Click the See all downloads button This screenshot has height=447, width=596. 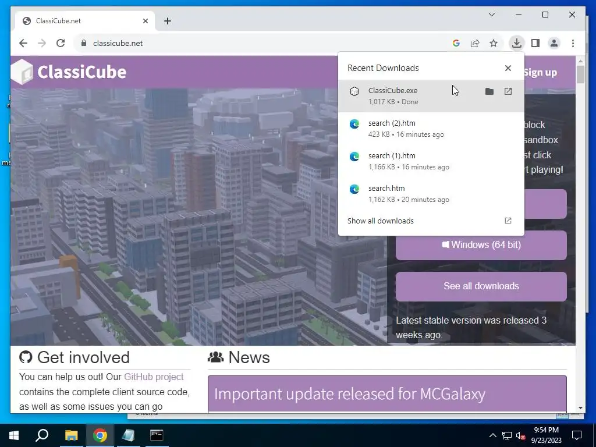pos(481,286)
